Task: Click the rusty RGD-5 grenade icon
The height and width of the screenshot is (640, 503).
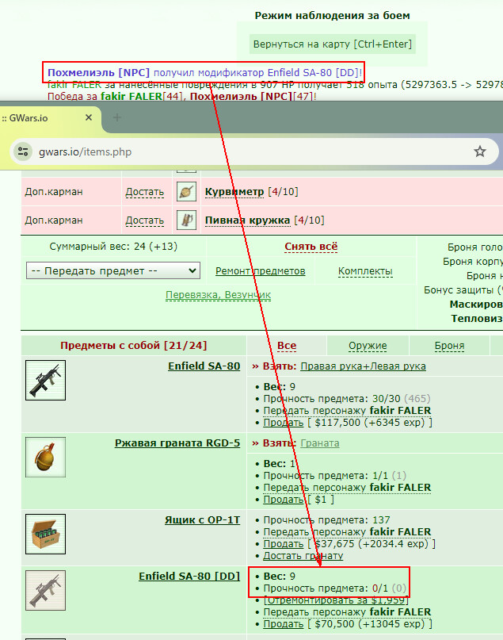Action: [45, 457]
